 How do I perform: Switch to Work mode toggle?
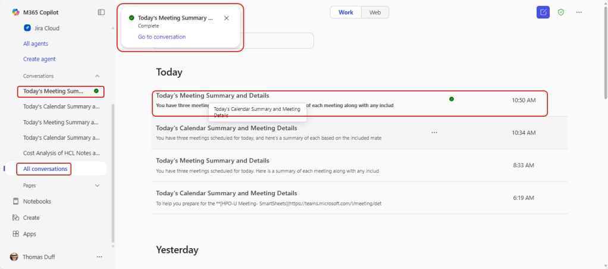tap(346, 12)
